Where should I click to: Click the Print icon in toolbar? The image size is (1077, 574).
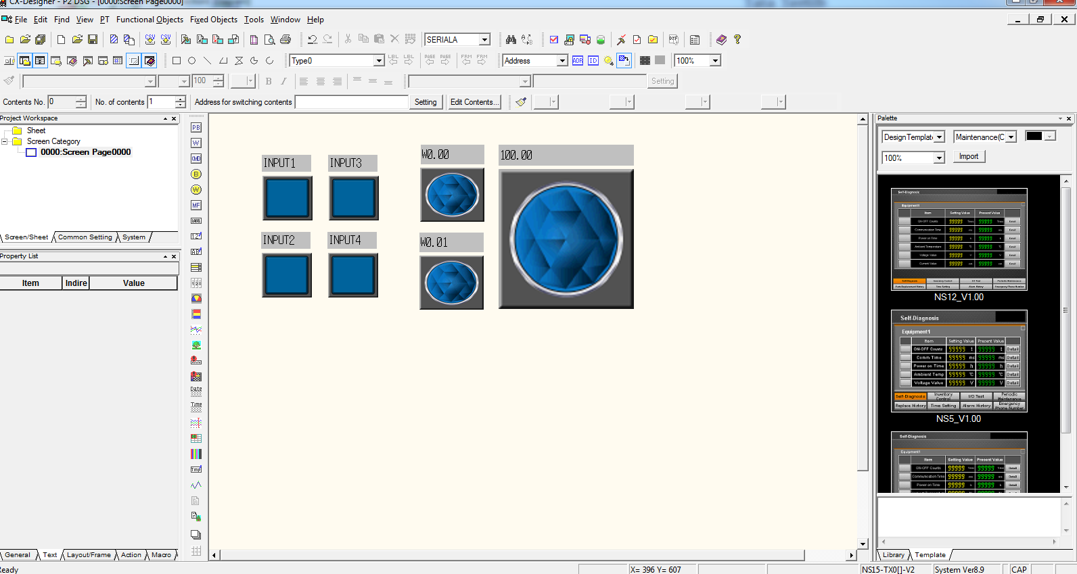click(x=285, y=40)
